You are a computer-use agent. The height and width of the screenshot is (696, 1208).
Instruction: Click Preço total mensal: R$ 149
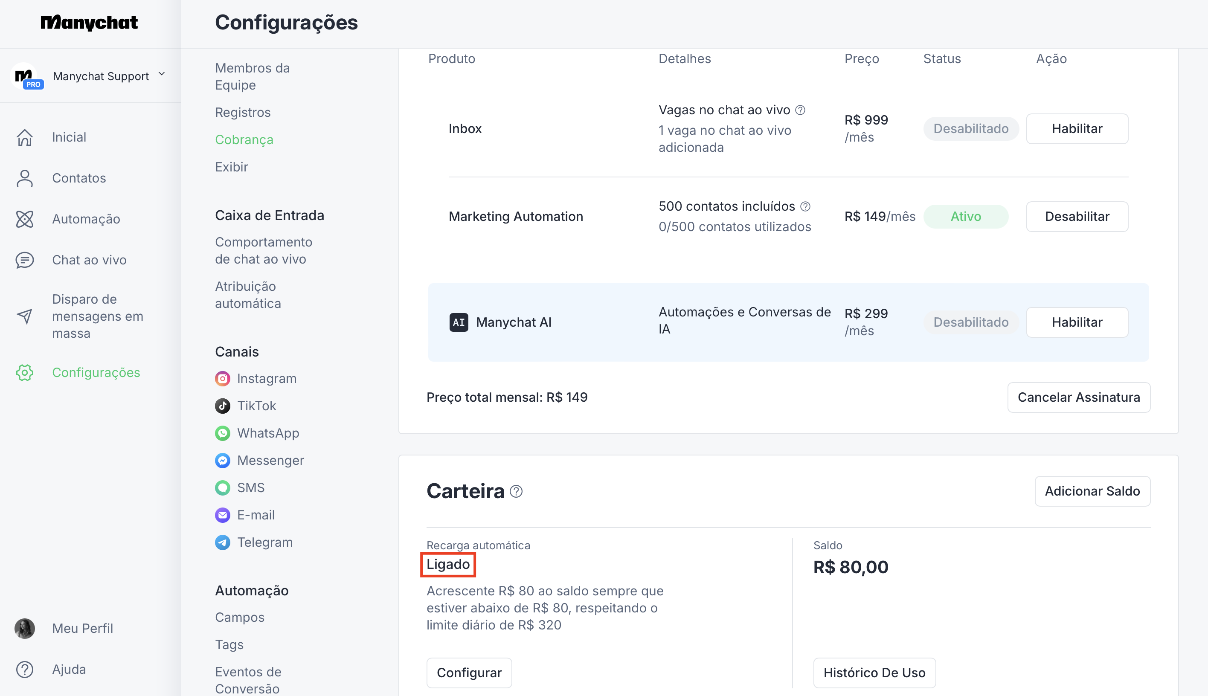507,397
